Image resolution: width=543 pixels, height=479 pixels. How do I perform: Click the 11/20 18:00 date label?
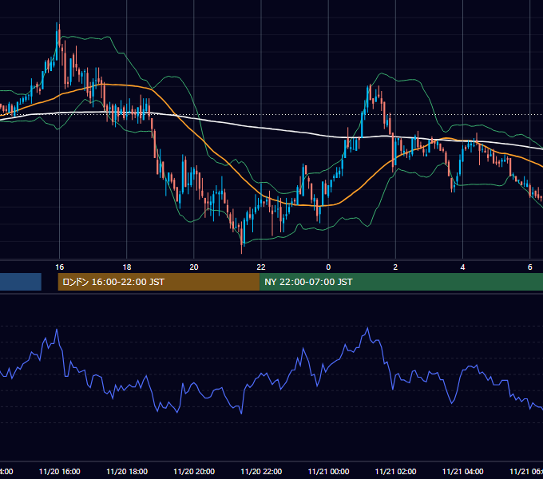pyautogui.click(x=127, y=471)
